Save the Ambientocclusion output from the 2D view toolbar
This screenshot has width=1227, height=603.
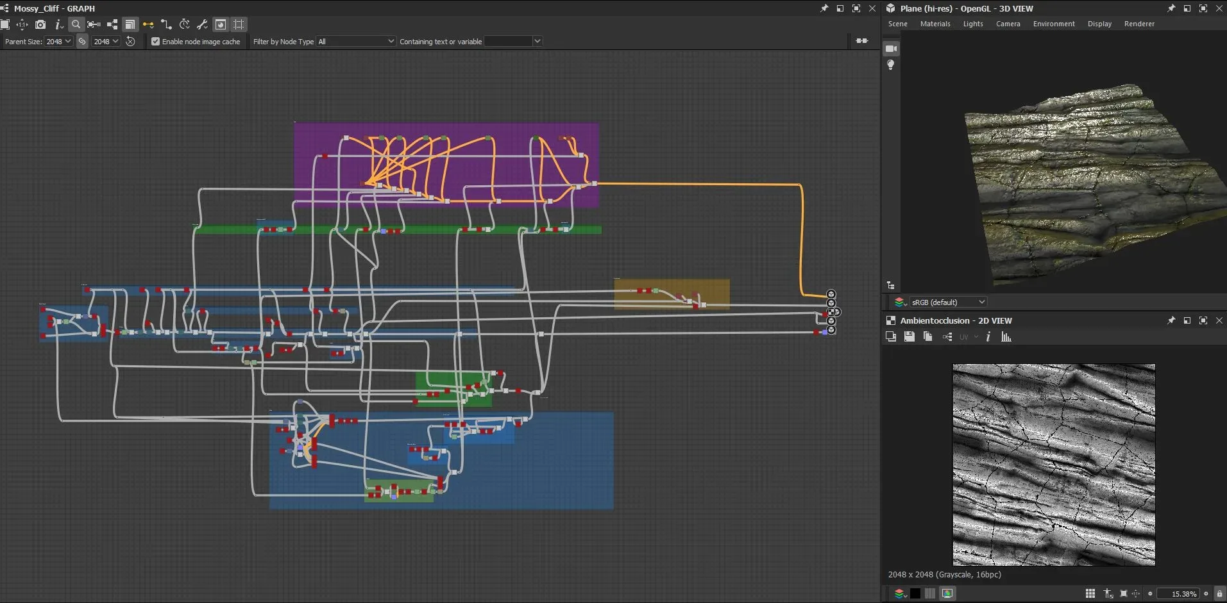click(x=910, y=336)
